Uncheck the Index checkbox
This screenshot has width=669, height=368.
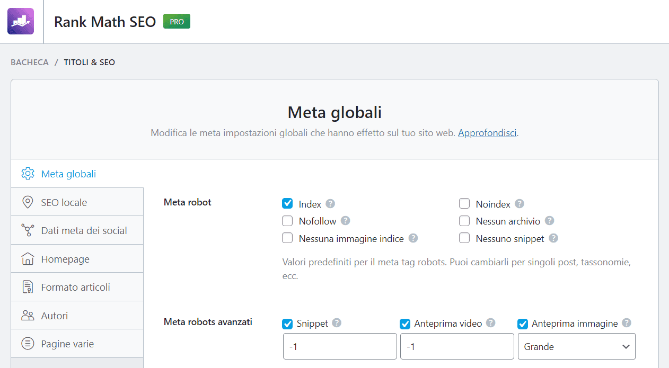coord(287,204)
